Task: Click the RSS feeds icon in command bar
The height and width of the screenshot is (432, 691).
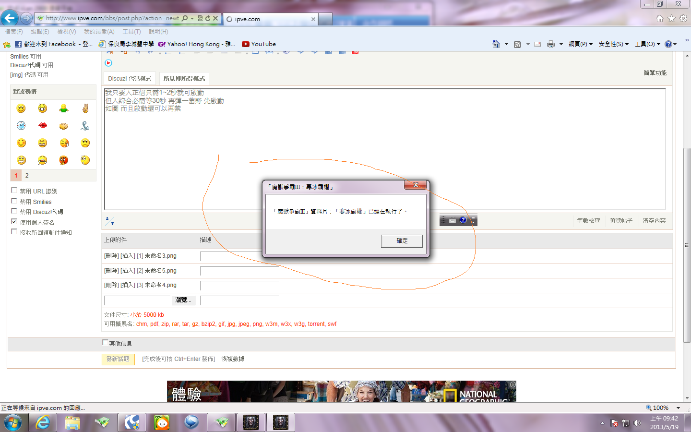Action: [517, 44]
